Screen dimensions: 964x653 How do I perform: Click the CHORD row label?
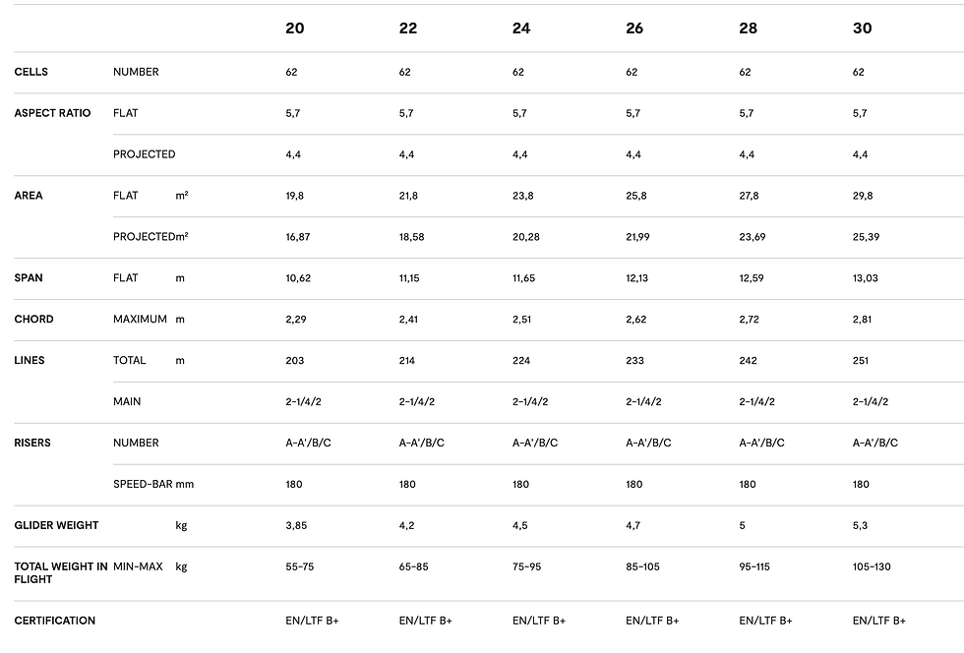coord(33,319)
